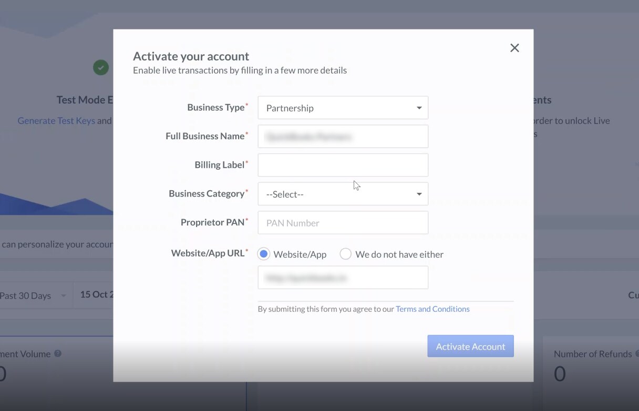This screenshot has width=639, height=411.
Task: Click the Number of Refunds count
Action: [560, 374]
